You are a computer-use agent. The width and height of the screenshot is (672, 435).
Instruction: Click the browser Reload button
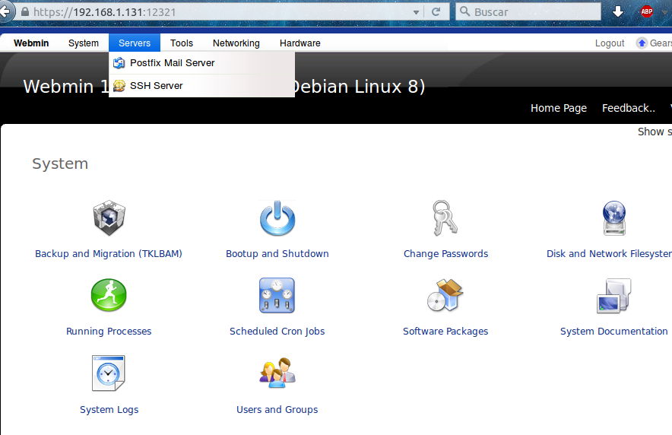point(436,12)
